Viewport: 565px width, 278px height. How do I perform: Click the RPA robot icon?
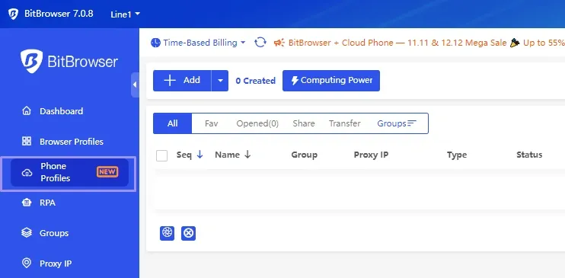click(x=27, y=203)
